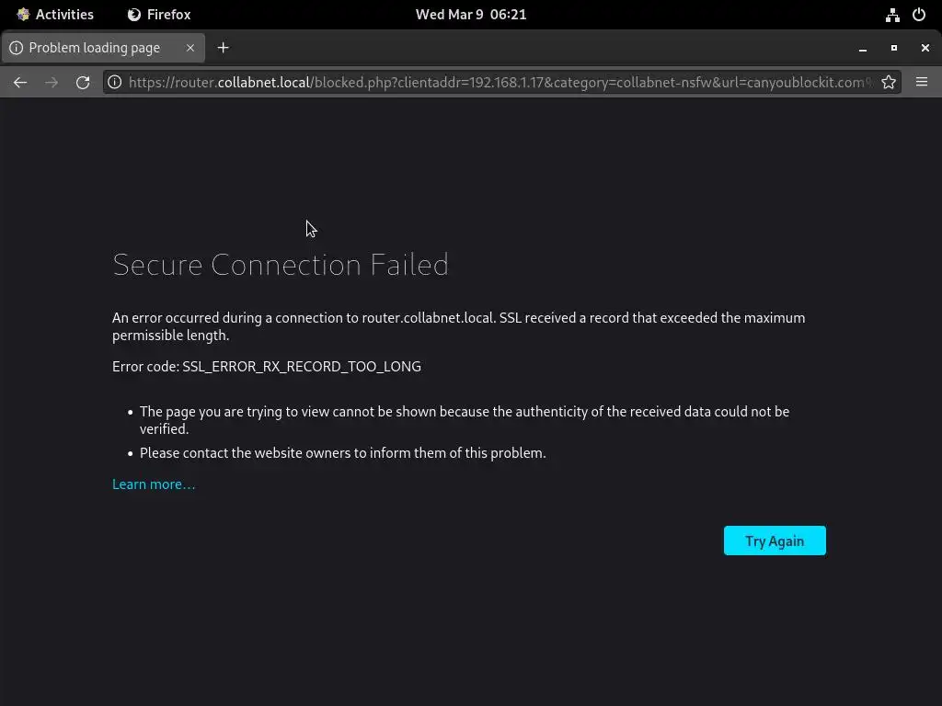Screen dimensions: 942x706
Task: Click the forward navigation arrow
Action: point(52,82)
